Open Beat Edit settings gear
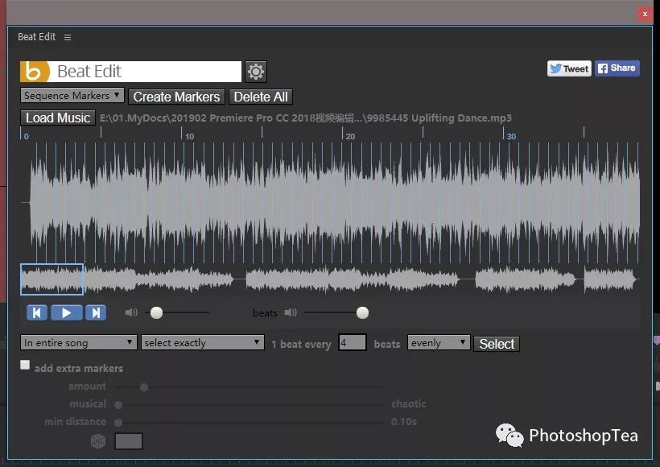The image size is (660, 467). tap(255, 72)
